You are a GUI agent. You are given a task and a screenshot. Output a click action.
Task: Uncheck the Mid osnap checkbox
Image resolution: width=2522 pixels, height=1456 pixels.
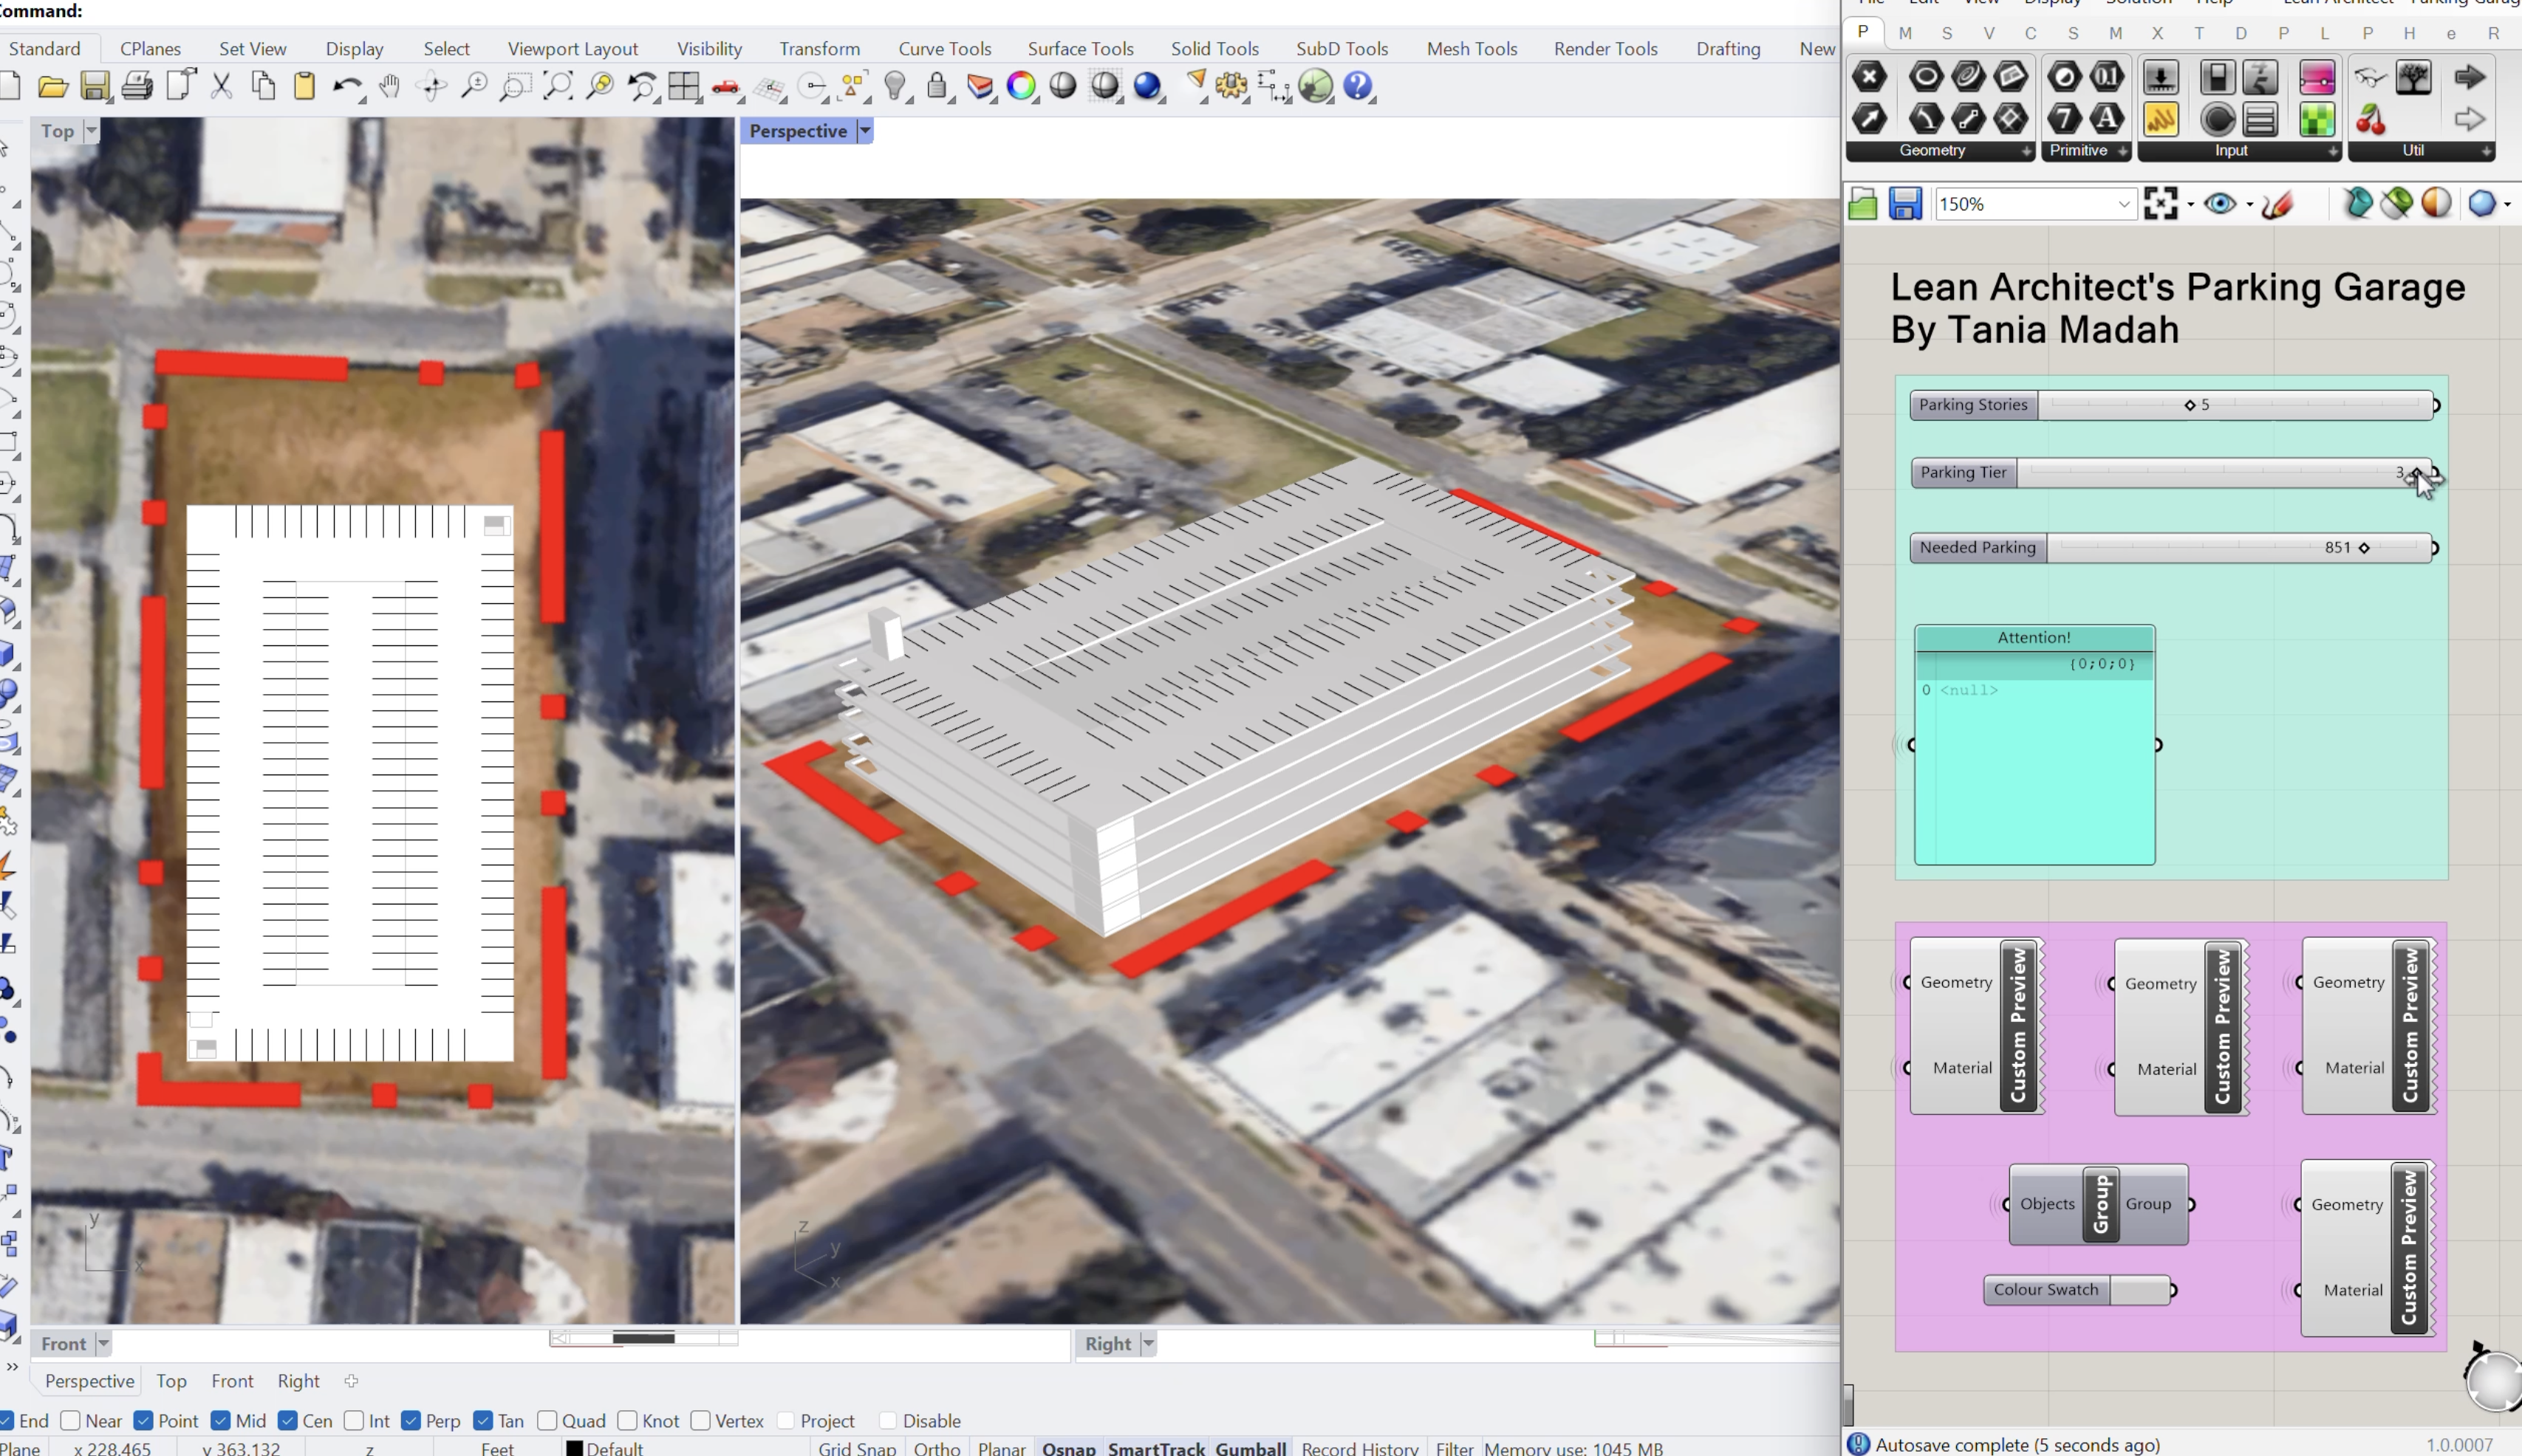coord(221,1421)
